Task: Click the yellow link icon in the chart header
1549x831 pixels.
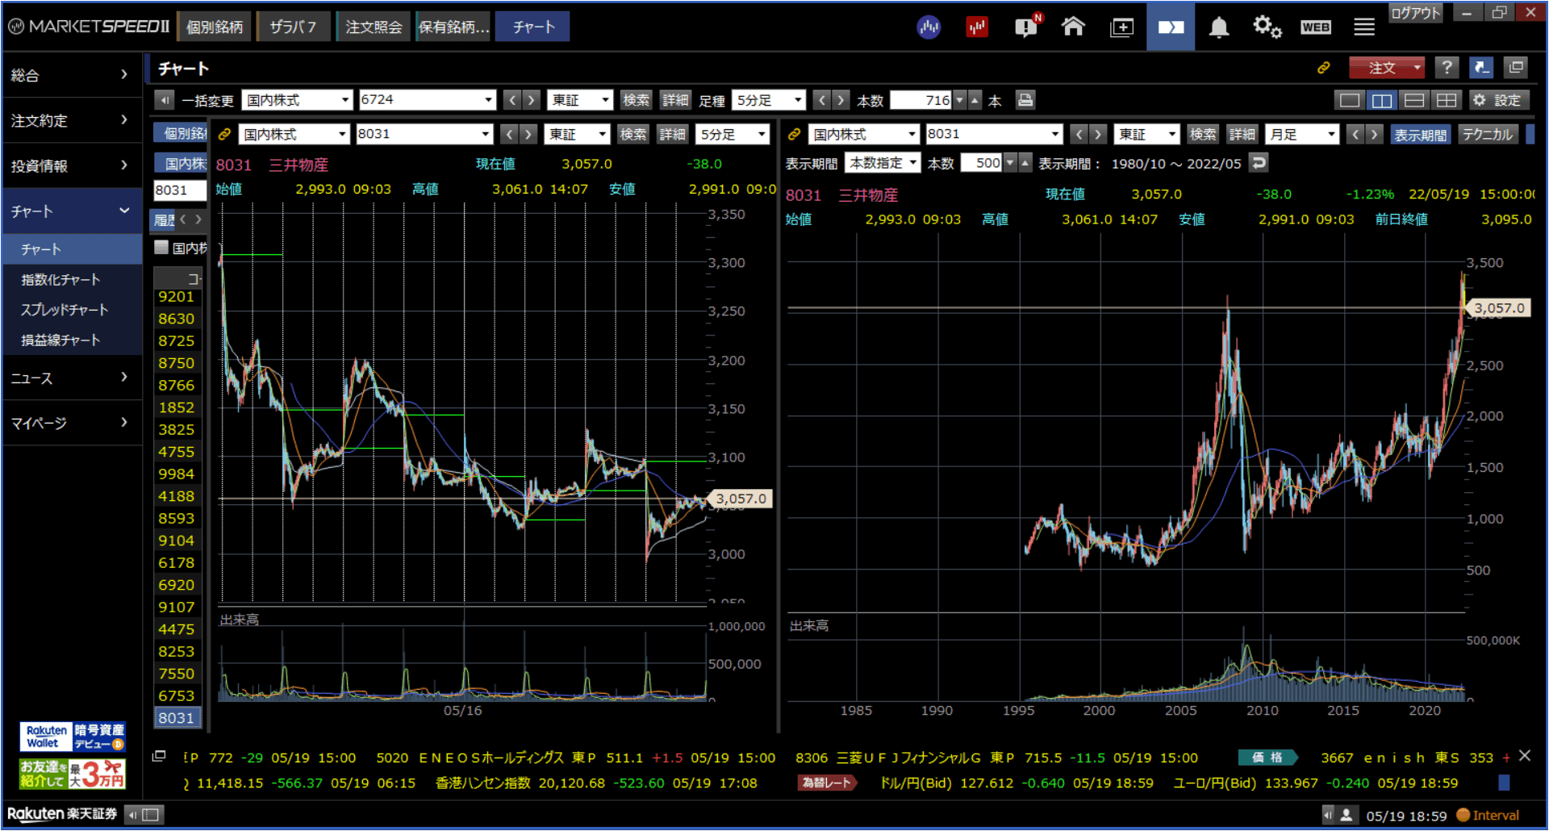Action: pos(1324,68)
